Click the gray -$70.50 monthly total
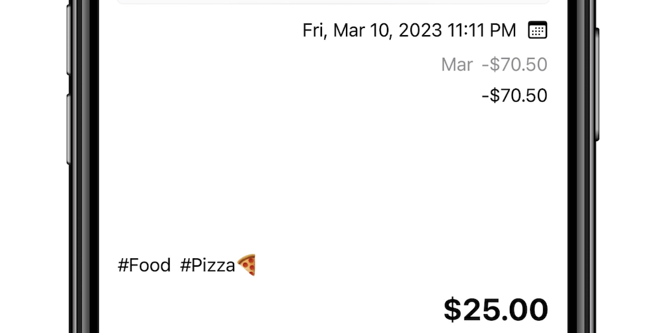The height and width of the screenshot is (333, 666). point(514,64)
